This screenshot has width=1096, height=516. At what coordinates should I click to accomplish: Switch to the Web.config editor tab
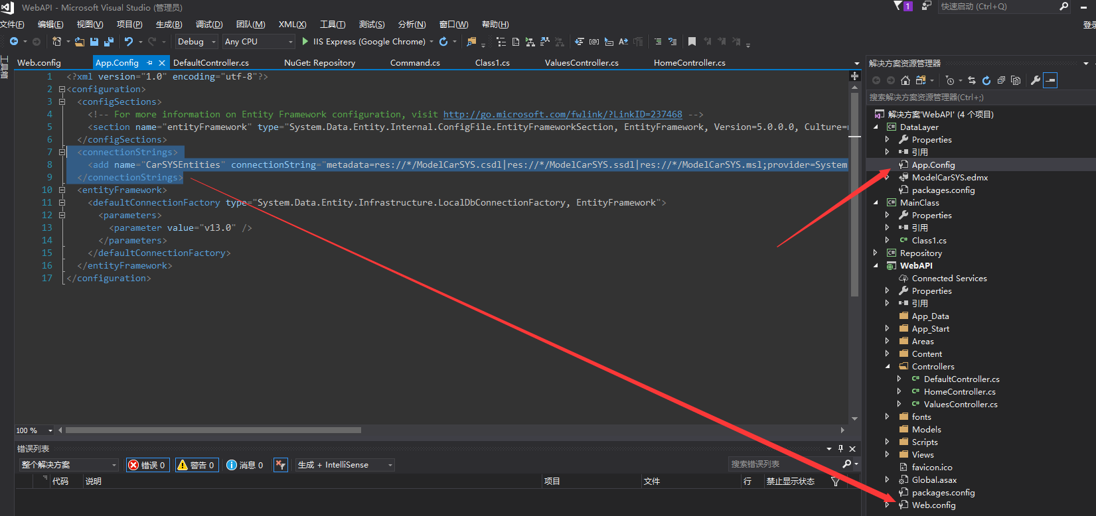[39, 62]
